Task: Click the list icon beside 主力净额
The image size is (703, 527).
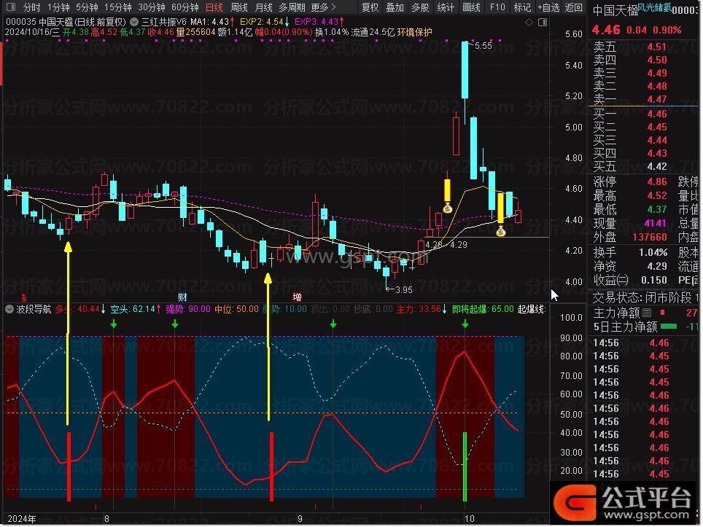Action: [647, 313]
